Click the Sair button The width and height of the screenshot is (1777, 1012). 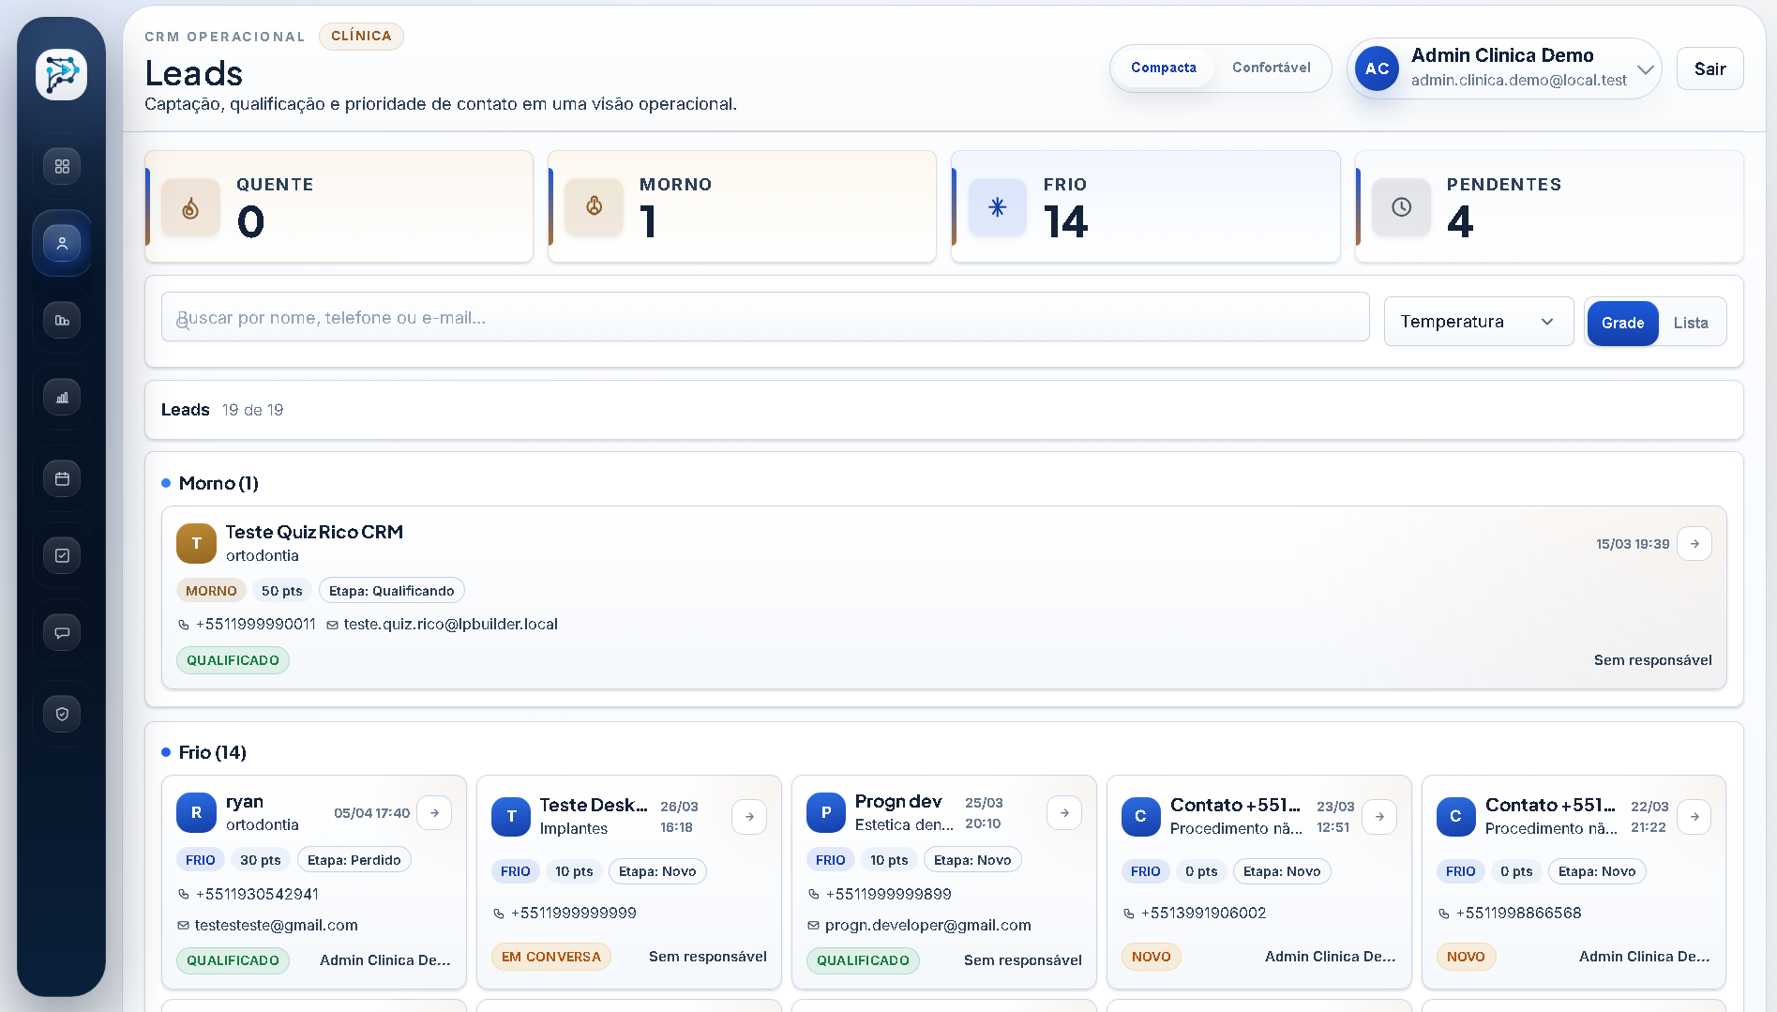point(1709,68)
